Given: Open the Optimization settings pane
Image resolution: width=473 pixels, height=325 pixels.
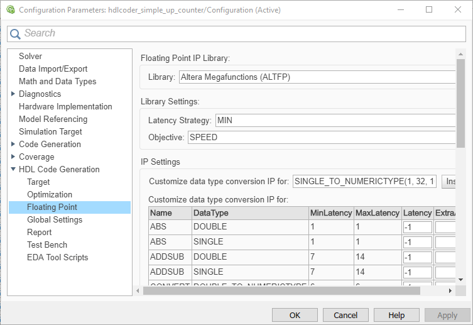Looking at the screenshot, I should coord(50,195).
